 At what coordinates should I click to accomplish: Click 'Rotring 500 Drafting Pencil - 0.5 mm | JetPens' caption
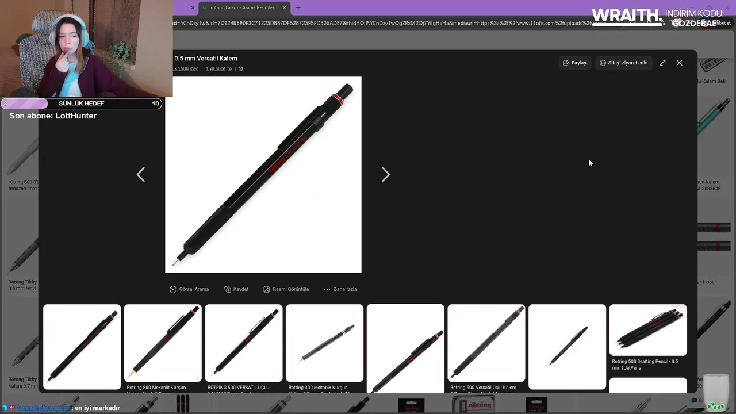point(645,365)
